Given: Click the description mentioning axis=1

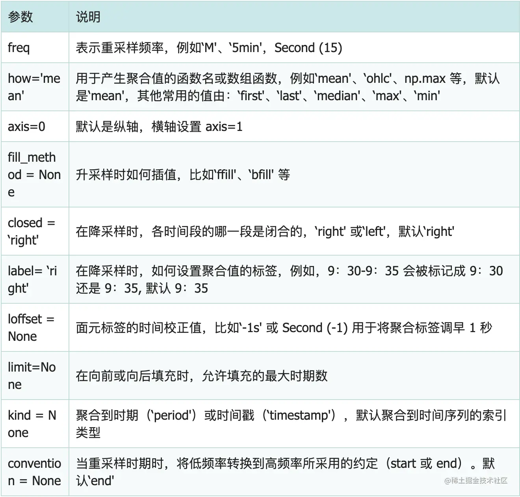Looking at the screenshot, I should click(x=294, y=126).
